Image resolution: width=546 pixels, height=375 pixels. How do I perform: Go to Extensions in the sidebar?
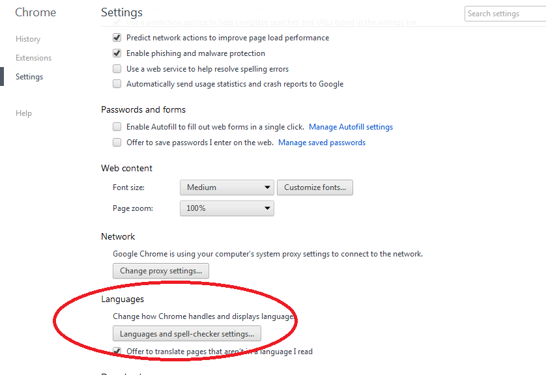(x=33, y=58)
